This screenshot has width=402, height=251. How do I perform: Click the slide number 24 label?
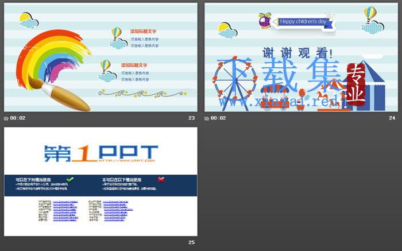click(x=392, y=118)
